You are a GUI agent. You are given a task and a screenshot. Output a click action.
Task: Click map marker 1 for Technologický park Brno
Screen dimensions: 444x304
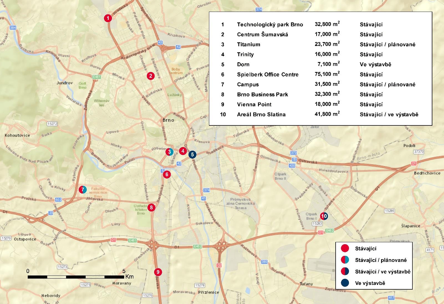click(x=108, y=18)
